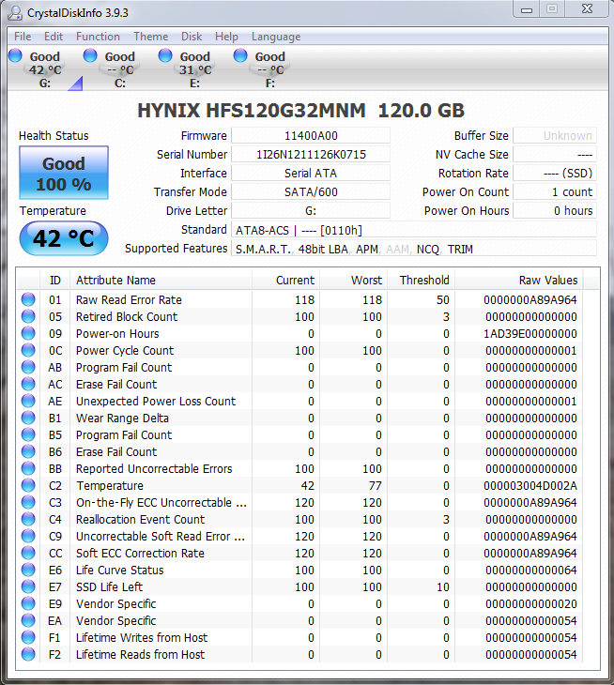The width and height of the screenshot is (614, 685).
Task: Click the 42 °C temperature button
Action: click(64, 238)
